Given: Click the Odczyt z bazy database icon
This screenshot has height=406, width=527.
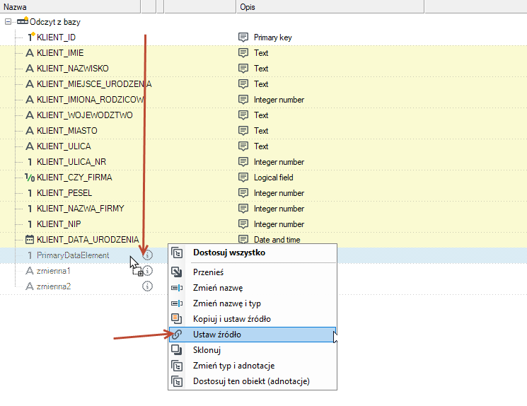Looking at the screenshot, I should pos(23,21).
